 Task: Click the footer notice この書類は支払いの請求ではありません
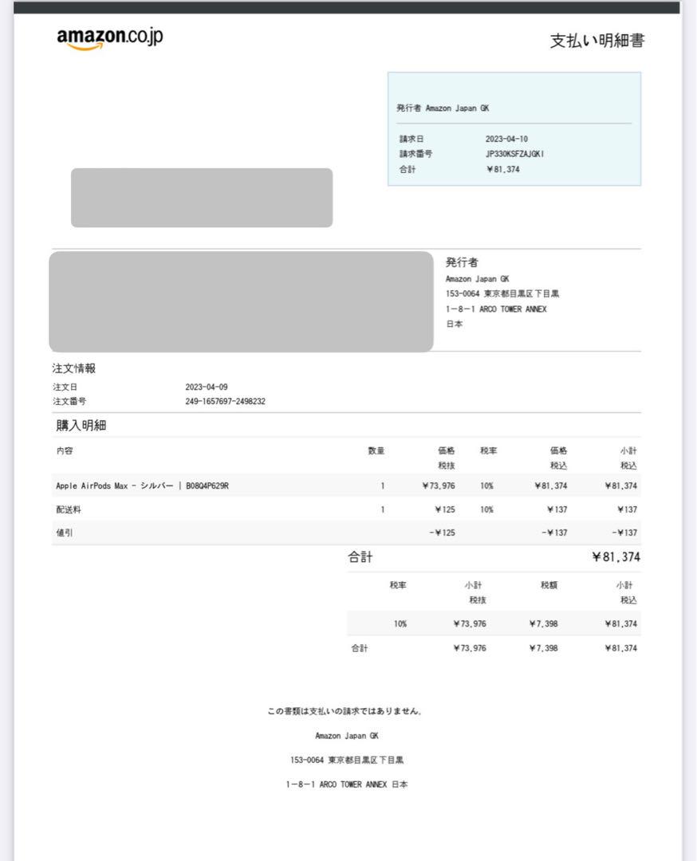(345, 711)
